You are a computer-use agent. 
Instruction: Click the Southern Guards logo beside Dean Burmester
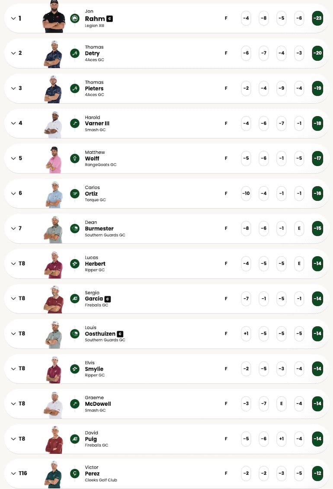[75, 228]
